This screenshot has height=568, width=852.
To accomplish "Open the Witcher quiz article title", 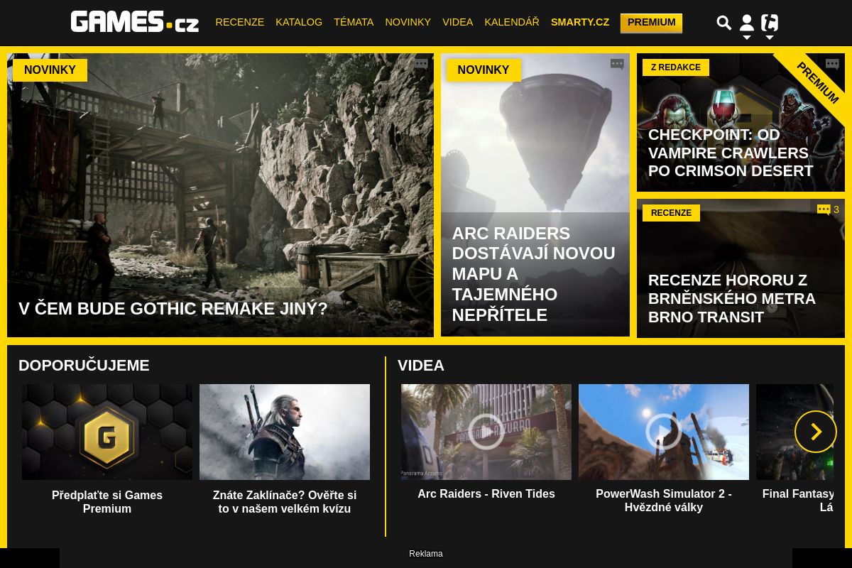I will [285, 501].
